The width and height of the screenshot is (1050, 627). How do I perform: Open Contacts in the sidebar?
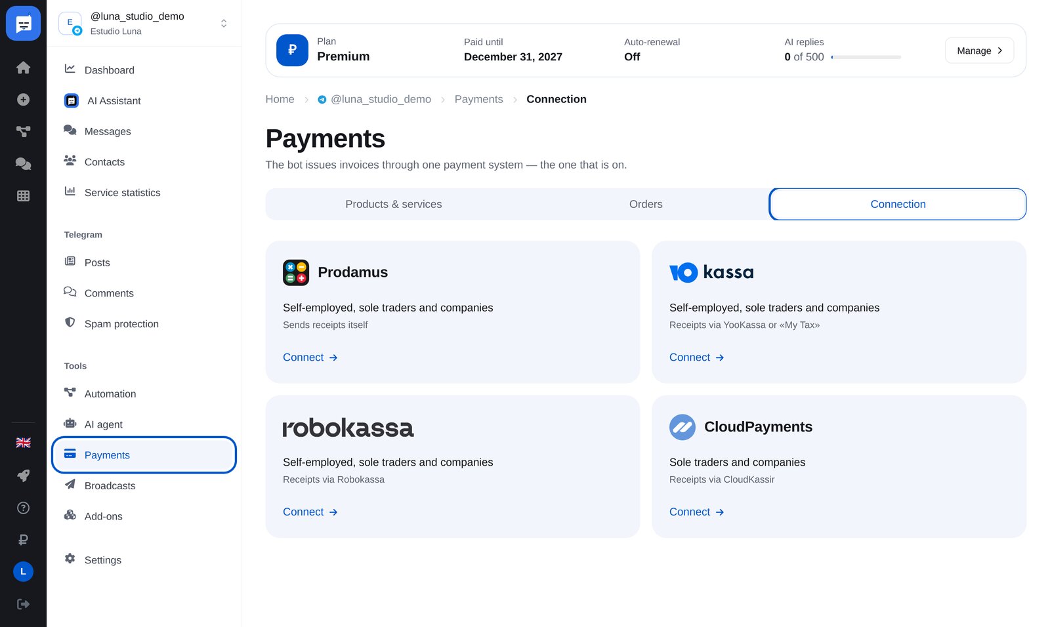click(144, 162)
